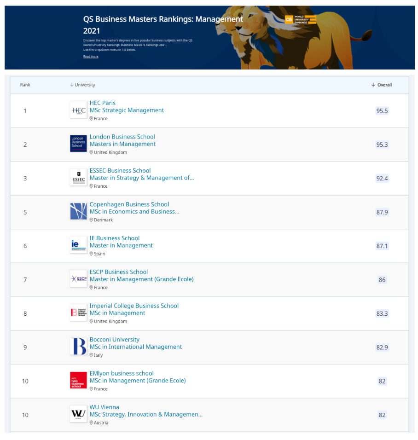
Task: Click the Imperial College Business School logo
Action: (x=78, y=313)
